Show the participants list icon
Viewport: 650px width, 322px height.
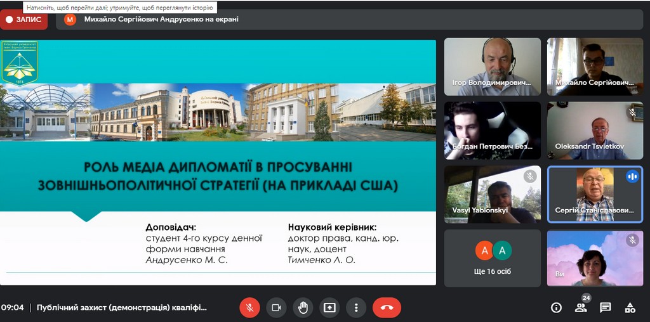[x=581, y=307]
